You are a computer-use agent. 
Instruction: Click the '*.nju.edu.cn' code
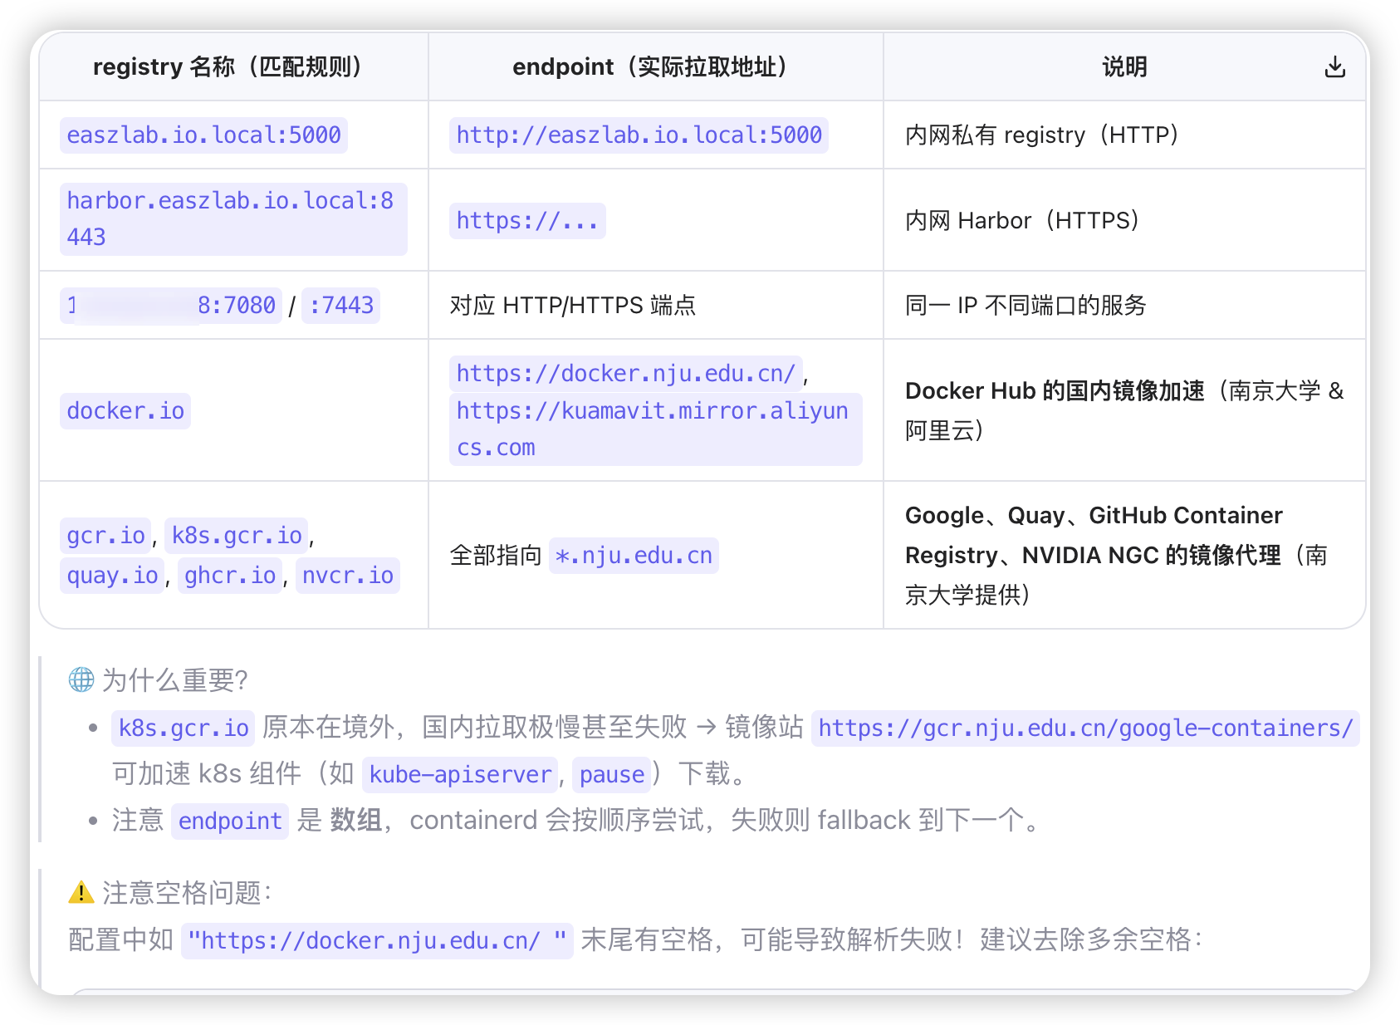(634, 555)
